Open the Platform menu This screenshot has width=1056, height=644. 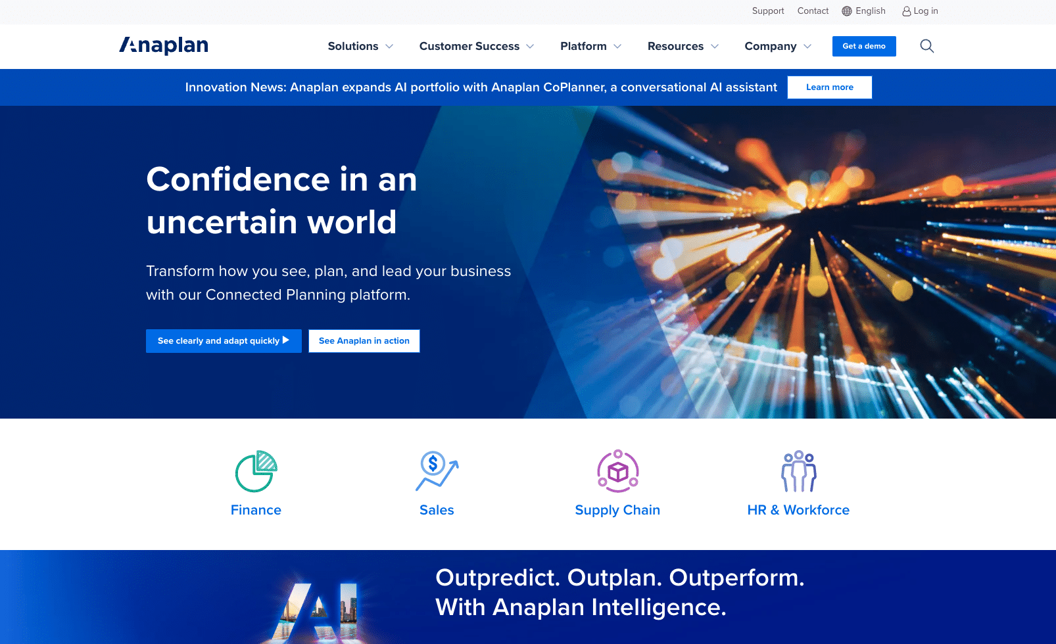pyautogui.click(x=583, y=46)
